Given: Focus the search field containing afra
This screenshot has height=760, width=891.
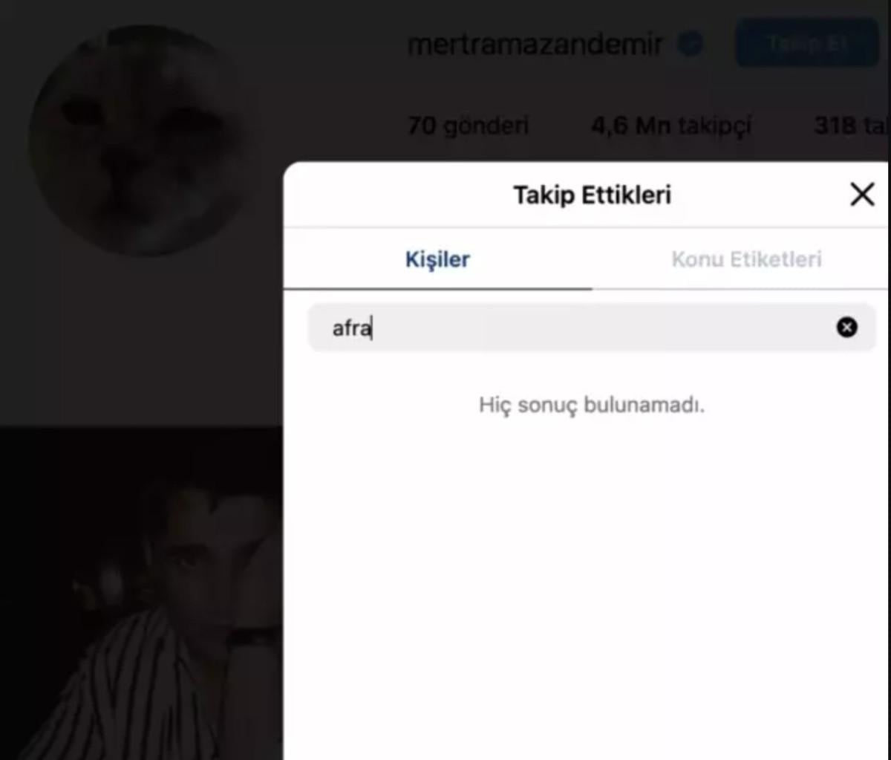Looking at the screenshot, I should pos(592,327).
